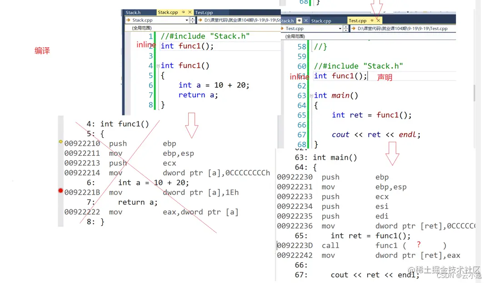Pin the partially hidden Stack.h tab in right editor
Viewport: 489px width, 283px height.
(x=299, y=20)
